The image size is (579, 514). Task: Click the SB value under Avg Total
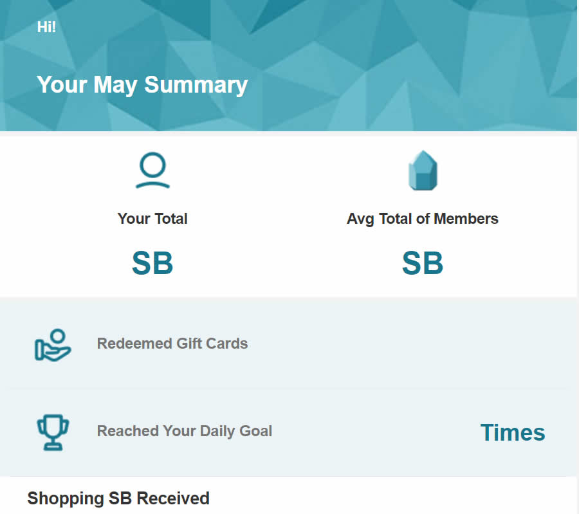click(423, 263)
